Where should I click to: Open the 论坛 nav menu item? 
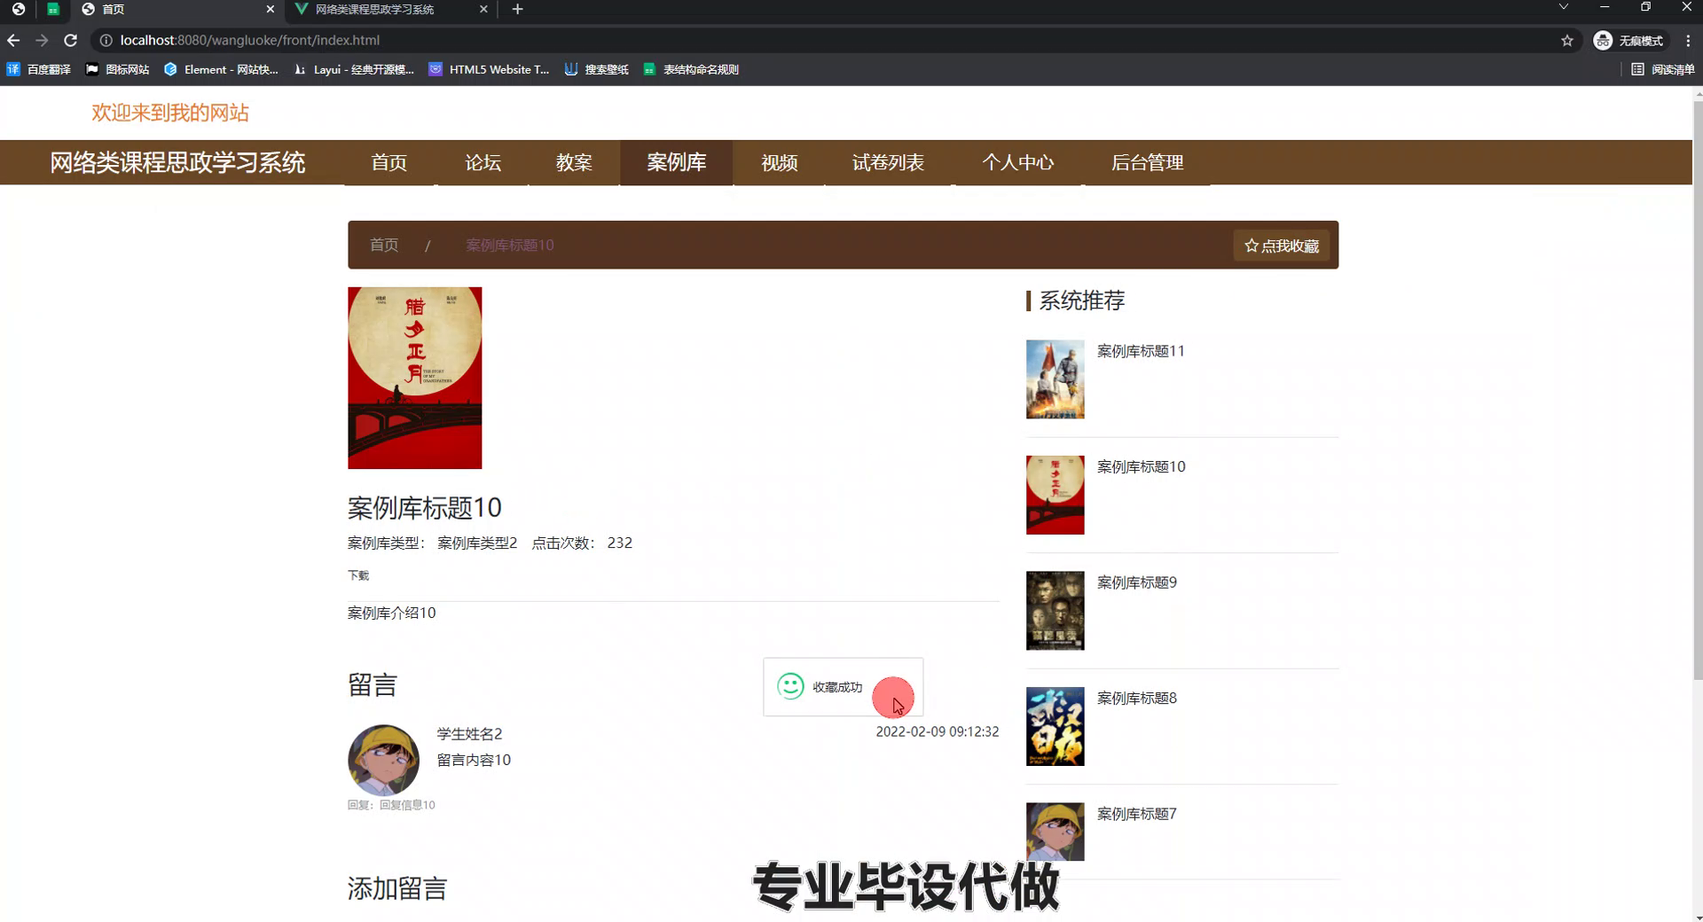point(483,162)
